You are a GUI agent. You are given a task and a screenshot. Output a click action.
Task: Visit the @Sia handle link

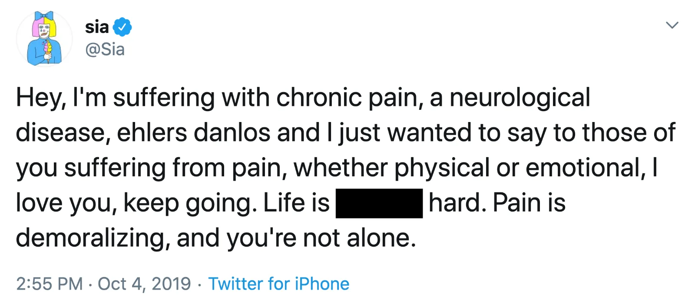[105, 50]
